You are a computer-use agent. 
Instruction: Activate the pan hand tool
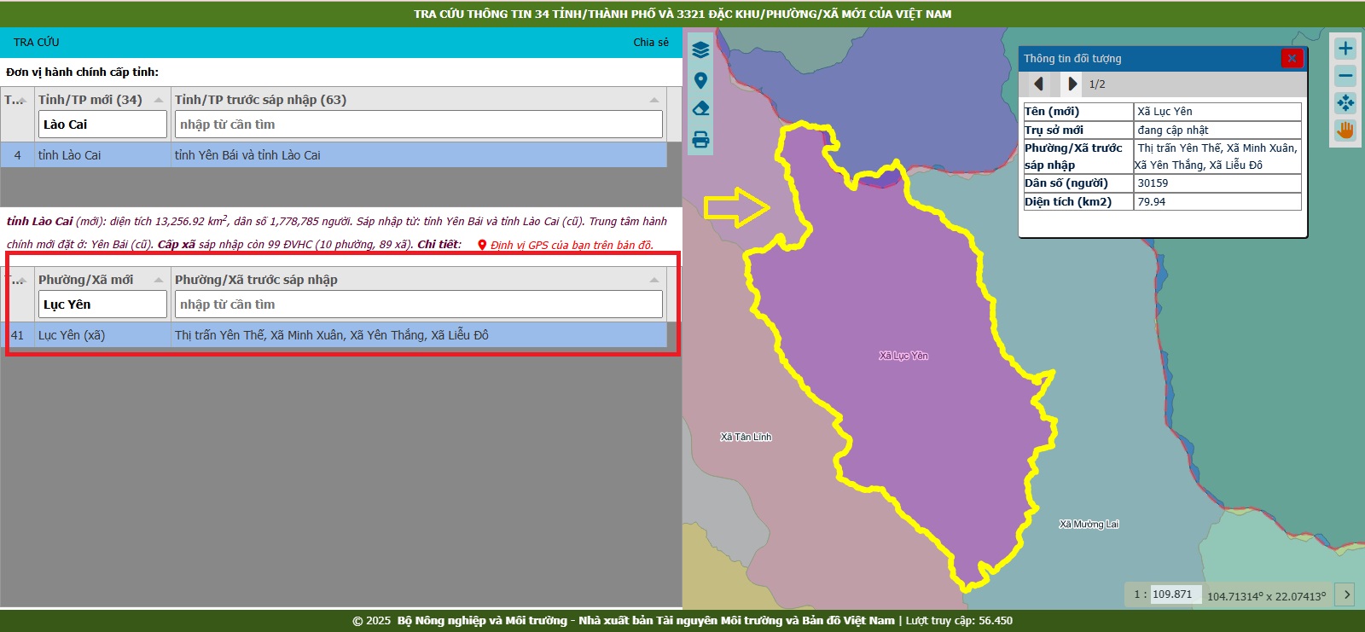1345,130
